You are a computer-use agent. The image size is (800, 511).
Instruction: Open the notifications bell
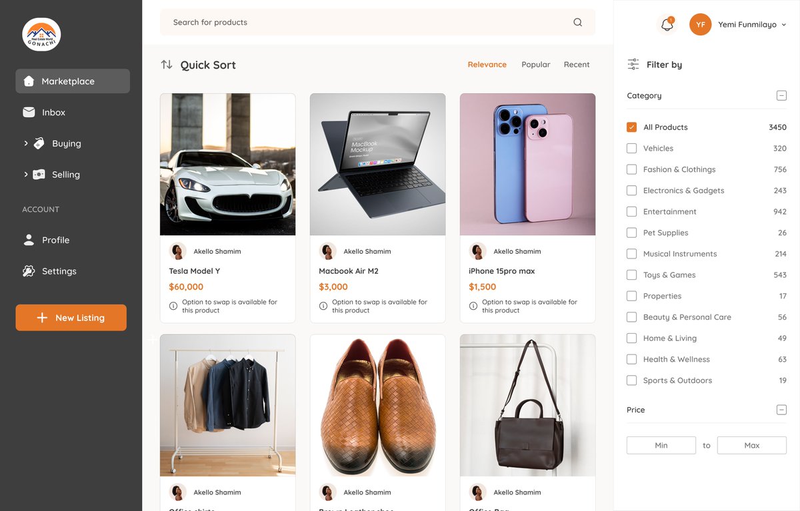tap(667, 25)
